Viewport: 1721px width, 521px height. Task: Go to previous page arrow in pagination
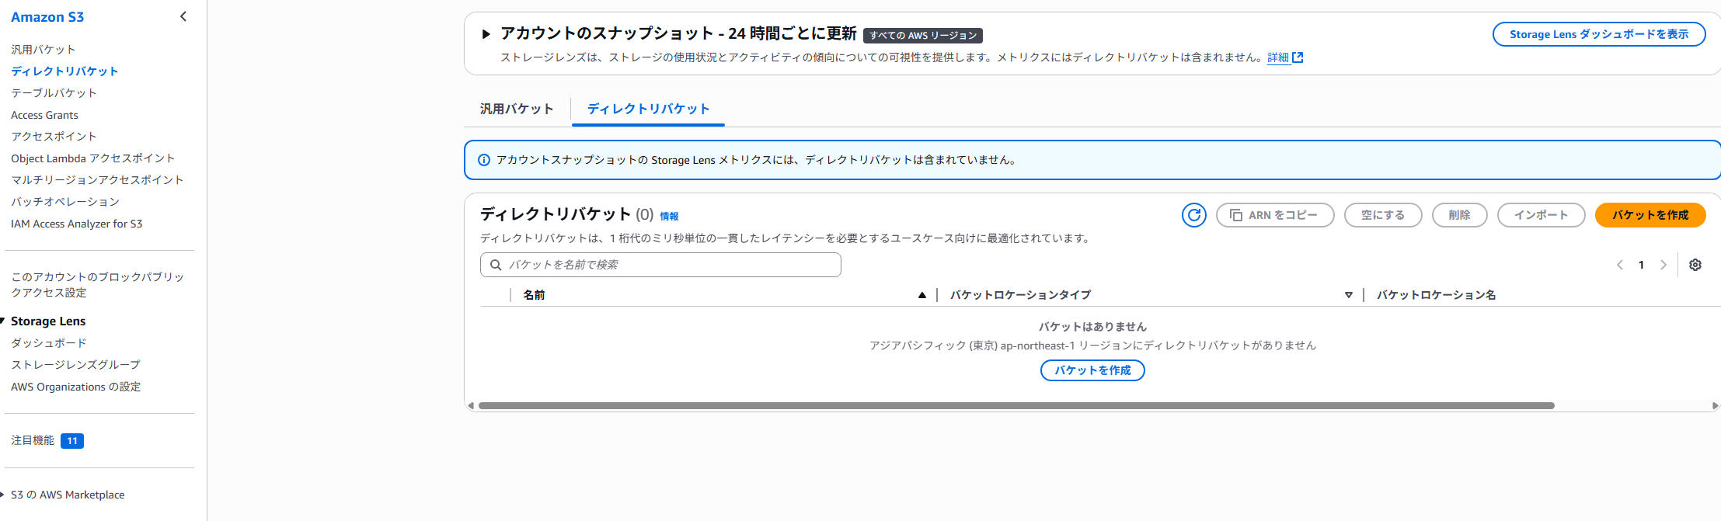(x=1620, y=265)
